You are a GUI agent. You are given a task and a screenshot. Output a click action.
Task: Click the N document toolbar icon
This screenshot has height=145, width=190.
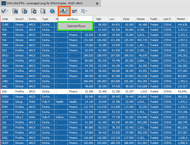pos(15,11)
